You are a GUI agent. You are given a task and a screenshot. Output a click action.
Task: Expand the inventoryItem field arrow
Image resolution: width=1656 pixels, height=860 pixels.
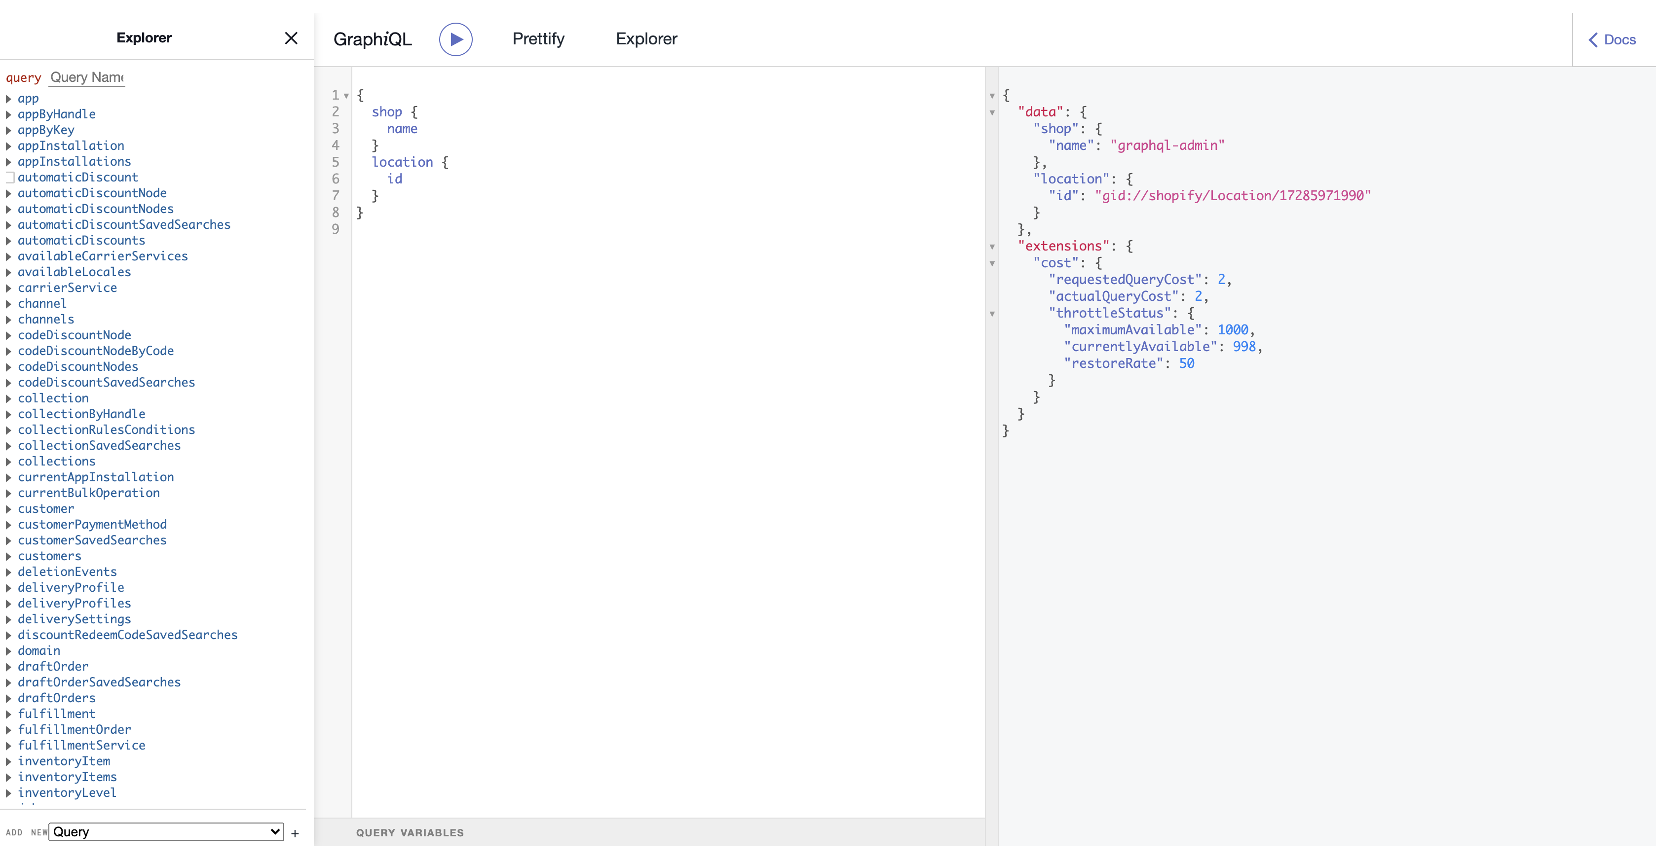coord(8,761)
